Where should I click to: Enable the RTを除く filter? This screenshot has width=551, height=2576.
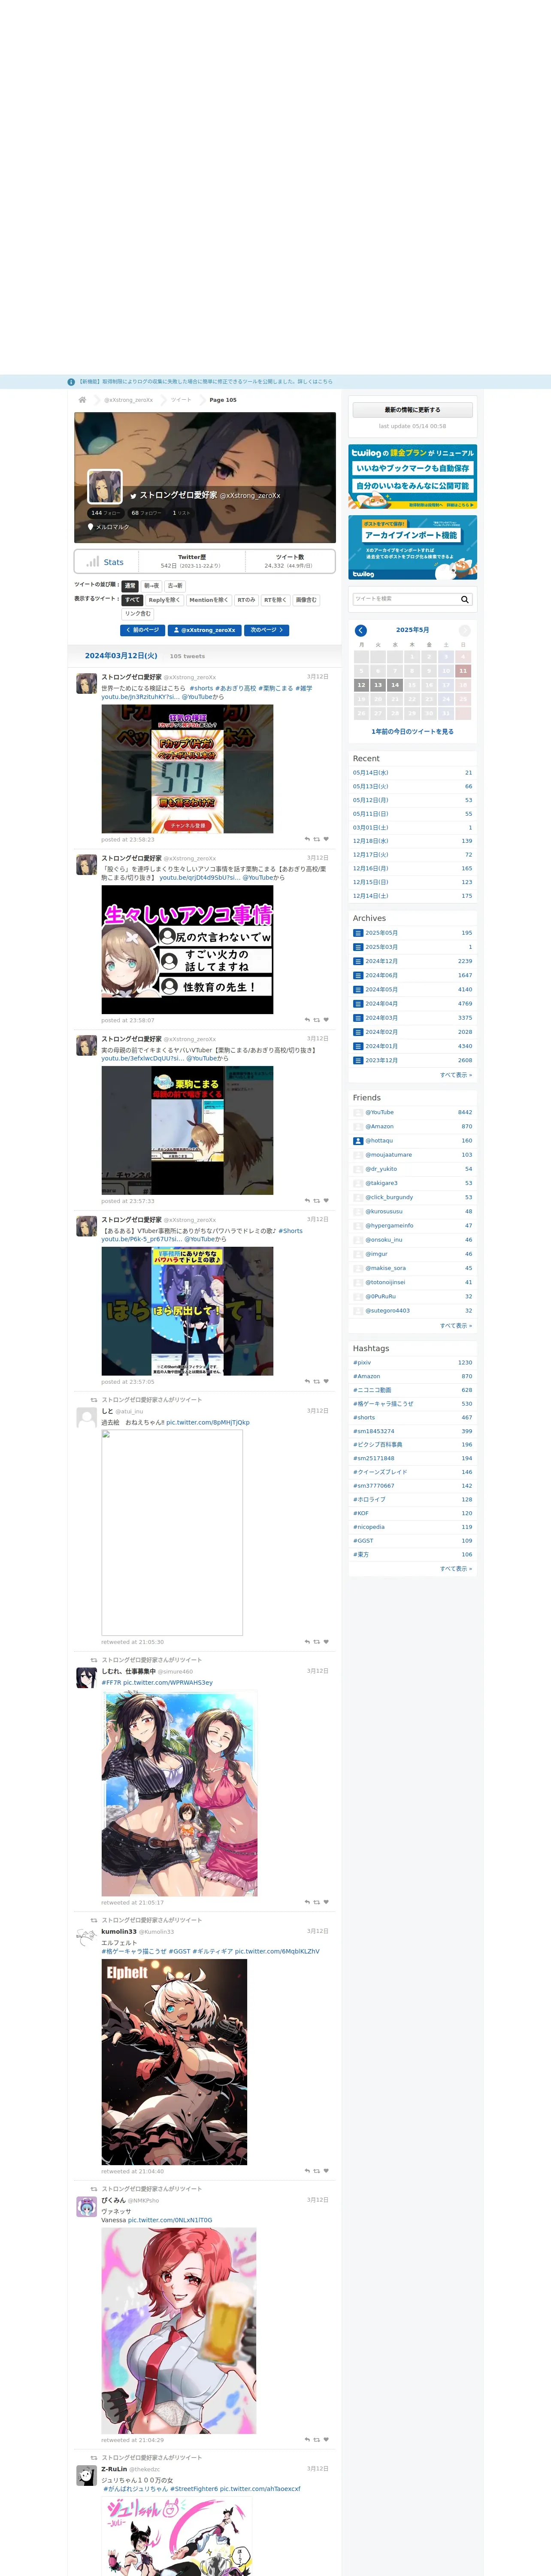coord(275,600)
